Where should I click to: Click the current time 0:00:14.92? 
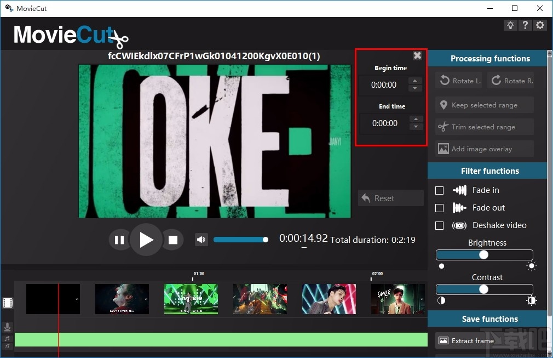[303, 238]
